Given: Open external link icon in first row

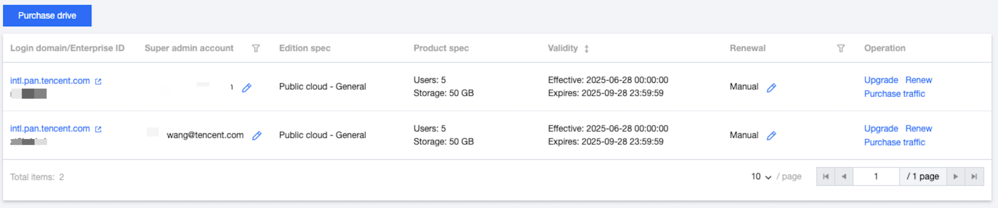Looking at the screenshot, I should pos(98,81).
